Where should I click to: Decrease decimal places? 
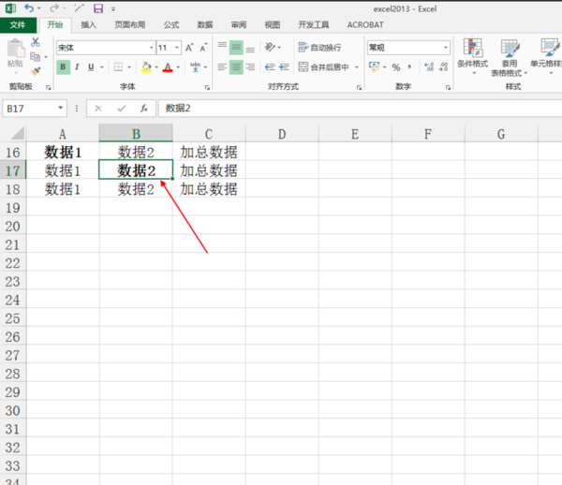click(443, 67)
